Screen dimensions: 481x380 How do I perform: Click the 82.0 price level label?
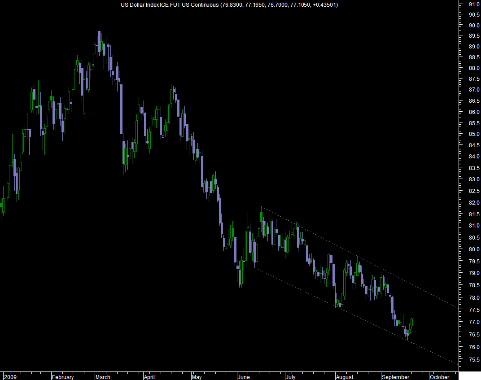coord(474,202)
